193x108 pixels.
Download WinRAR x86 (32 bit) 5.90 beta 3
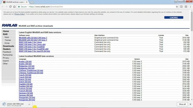click(x=33, y=38)
